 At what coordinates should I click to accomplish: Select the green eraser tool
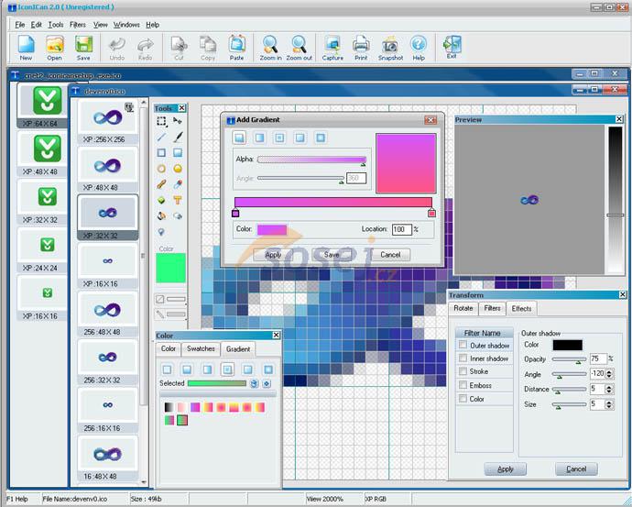tap(161, 200)
